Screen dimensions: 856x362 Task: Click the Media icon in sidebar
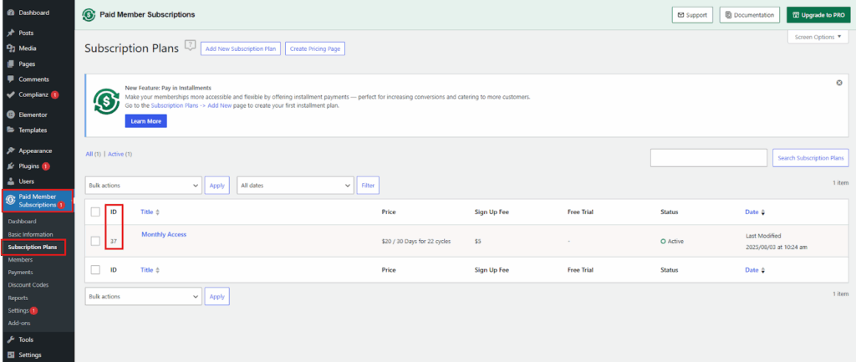(9, 48)
